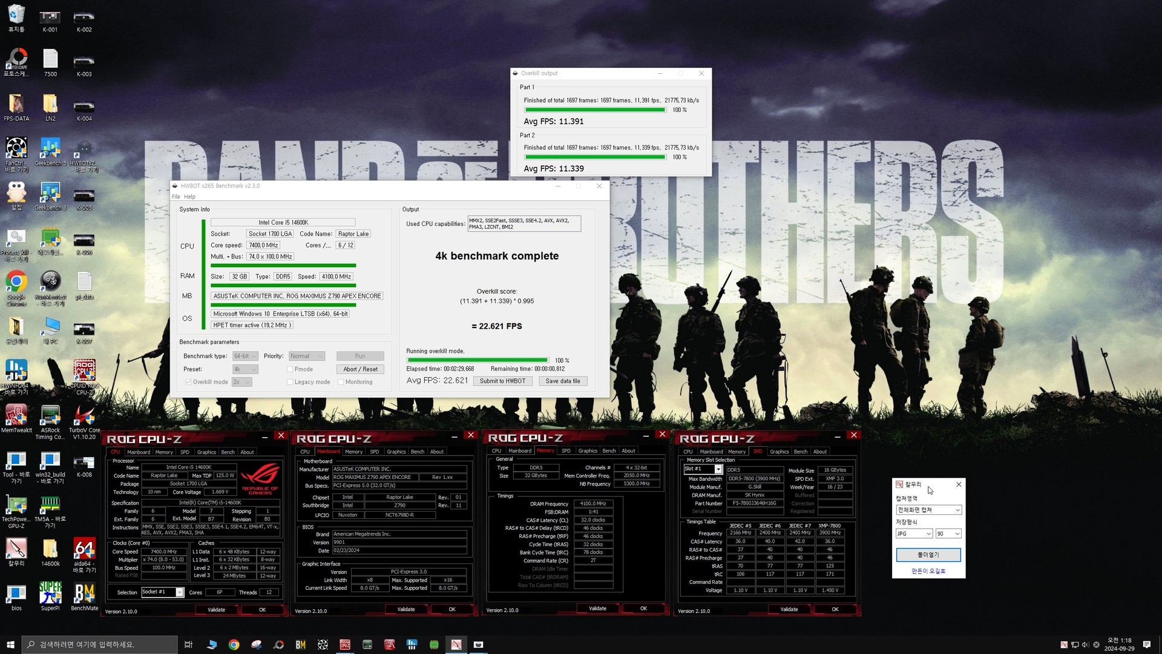Open the Benchmark type 64-bit dropdown
This screenshot has height=654, width=1162.
click(246, 356)
